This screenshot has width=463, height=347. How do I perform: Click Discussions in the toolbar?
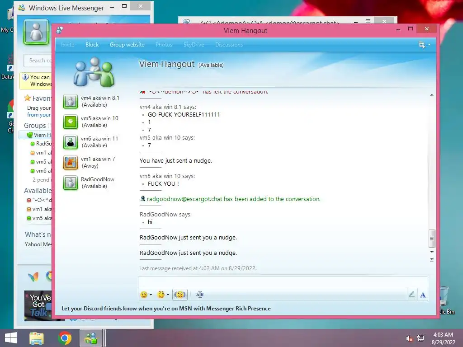tap(229, 45)
